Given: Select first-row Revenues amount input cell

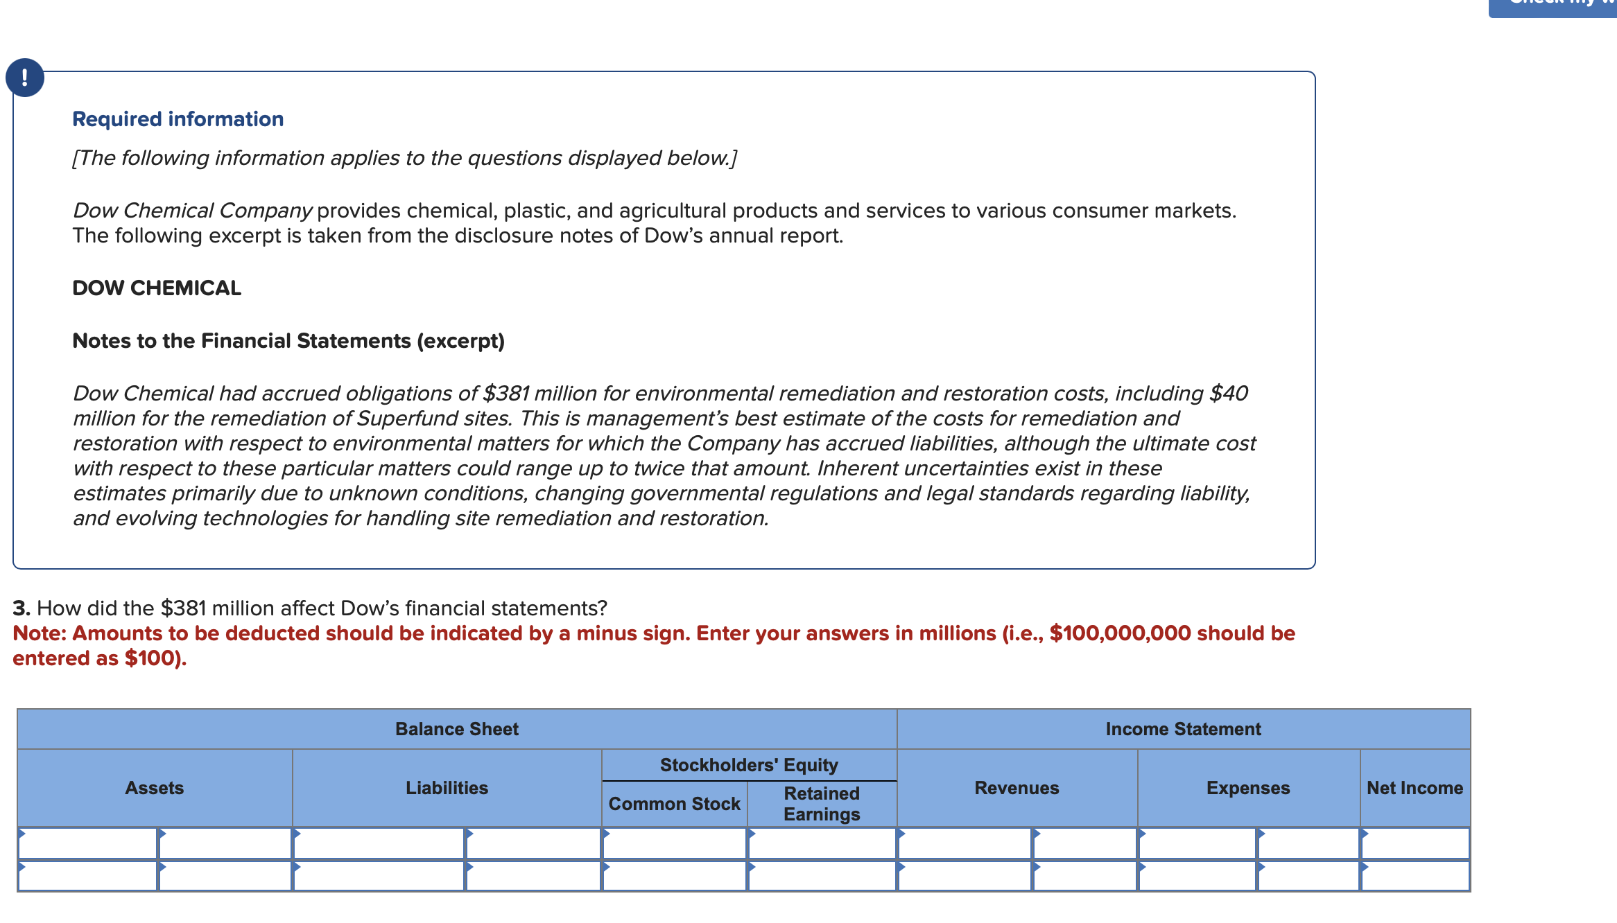Looking at the screenshot, I should 1084,843.
